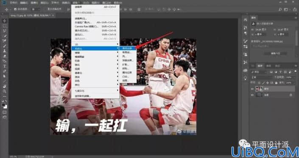Choose 液化 (Liquify), Shift+Ctrl+X
This screenshot has height=158, width=299.
click(95, 35)
